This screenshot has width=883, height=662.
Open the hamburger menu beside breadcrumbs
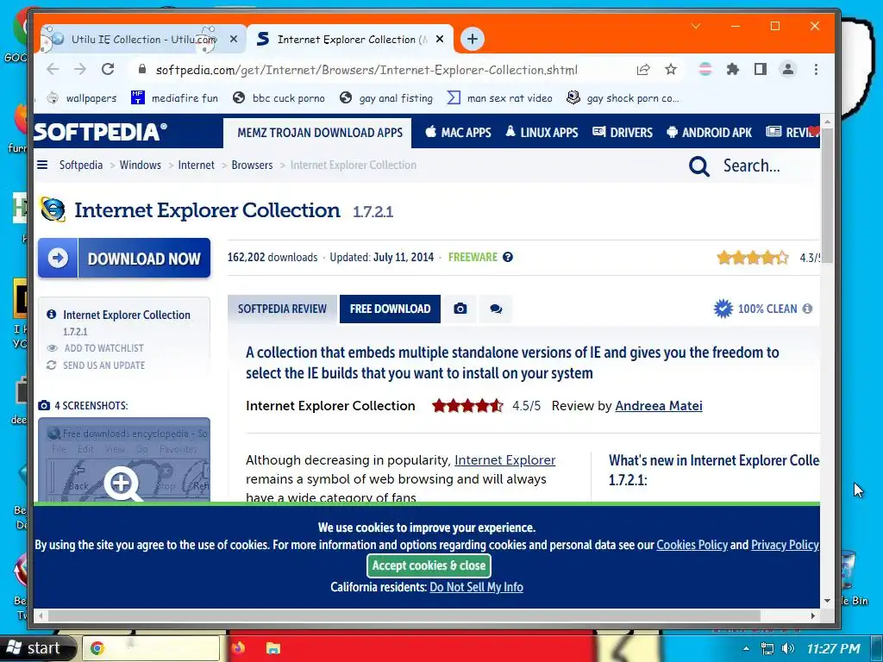point(42,165)
